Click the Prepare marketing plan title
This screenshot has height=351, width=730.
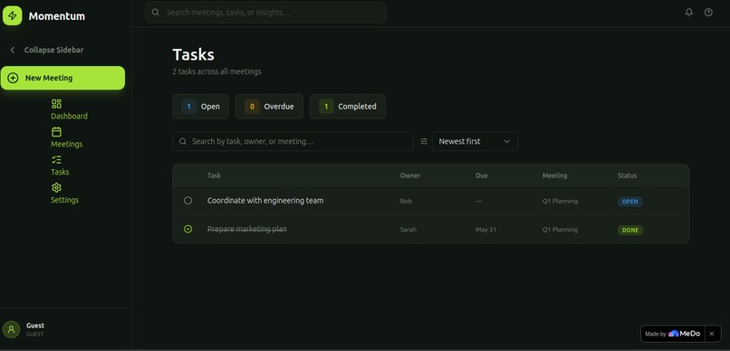pyautogui.click(x=246, y=229)
